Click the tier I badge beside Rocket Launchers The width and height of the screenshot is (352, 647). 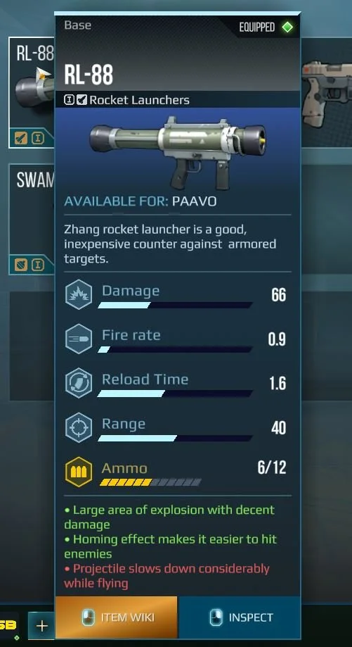click(x=70, y=100)
